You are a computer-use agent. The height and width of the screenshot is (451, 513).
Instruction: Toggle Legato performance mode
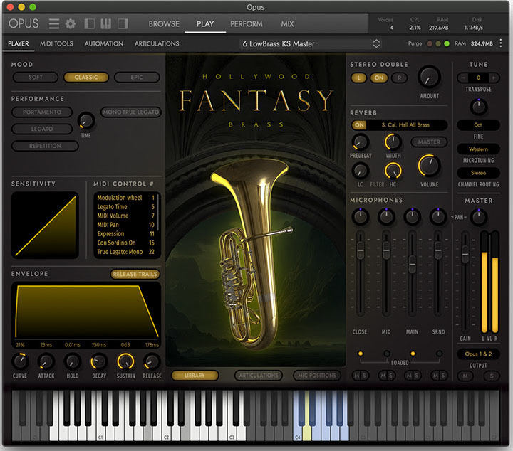[x=42, y=129]
